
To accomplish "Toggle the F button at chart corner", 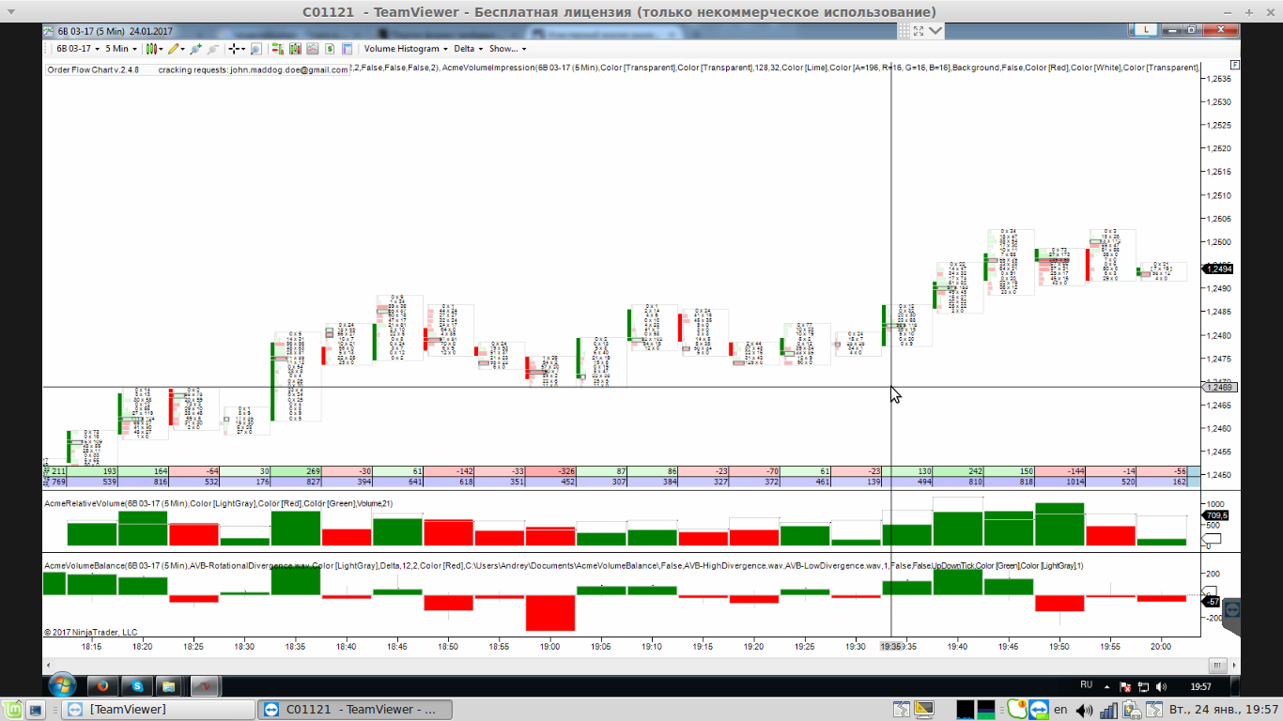I will click(1234, 65).
